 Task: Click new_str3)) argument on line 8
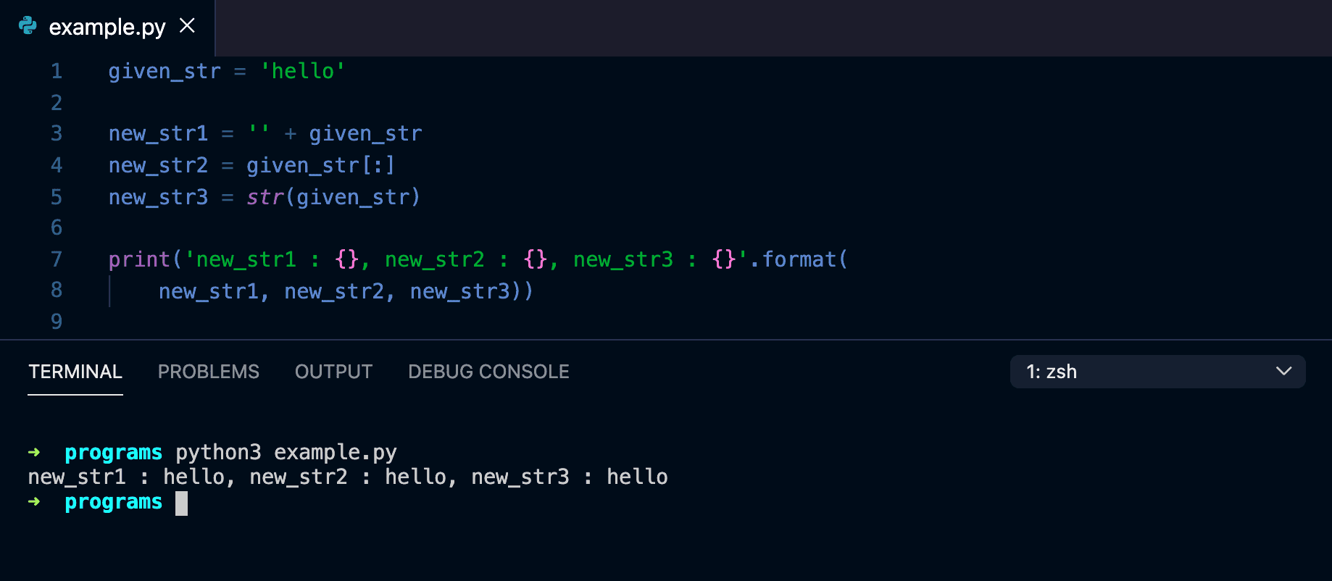(x=472, y=291)
